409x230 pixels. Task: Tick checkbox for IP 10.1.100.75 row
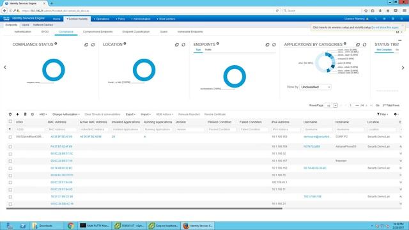click(x=10, y=176)
